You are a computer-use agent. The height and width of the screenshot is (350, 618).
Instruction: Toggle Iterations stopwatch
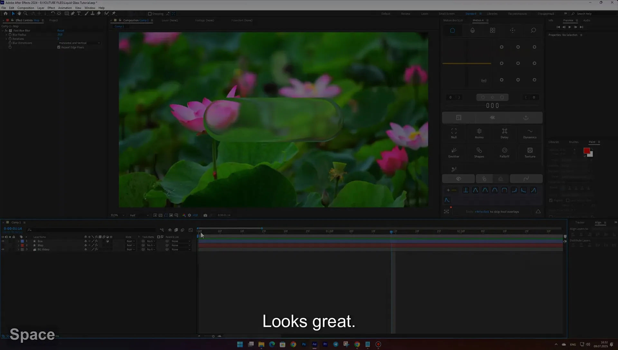point(10,39)
